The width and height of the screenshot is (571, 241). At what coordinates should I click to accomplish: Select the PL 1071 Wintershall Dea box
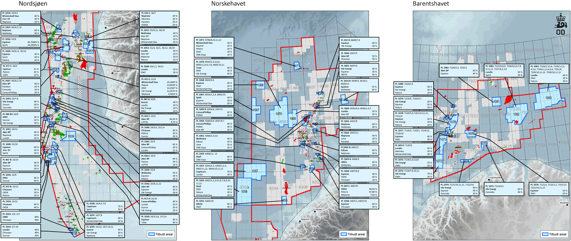pyautogui.click(x=214, y=47)
